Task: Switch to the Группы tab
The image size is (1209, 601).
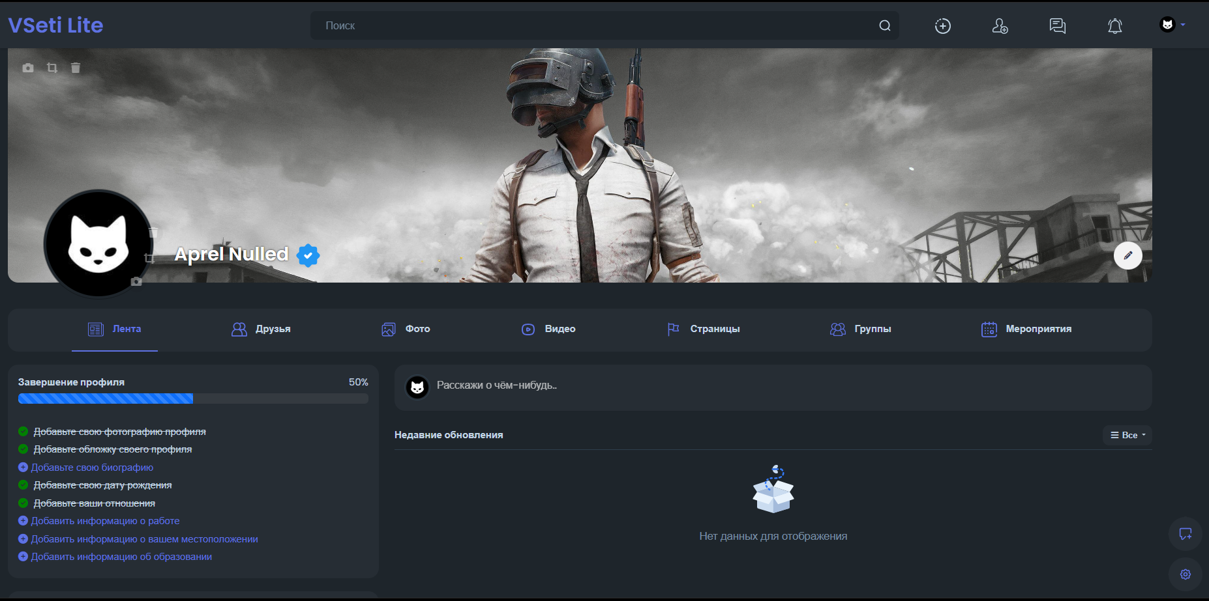Action: pos(861,329)
